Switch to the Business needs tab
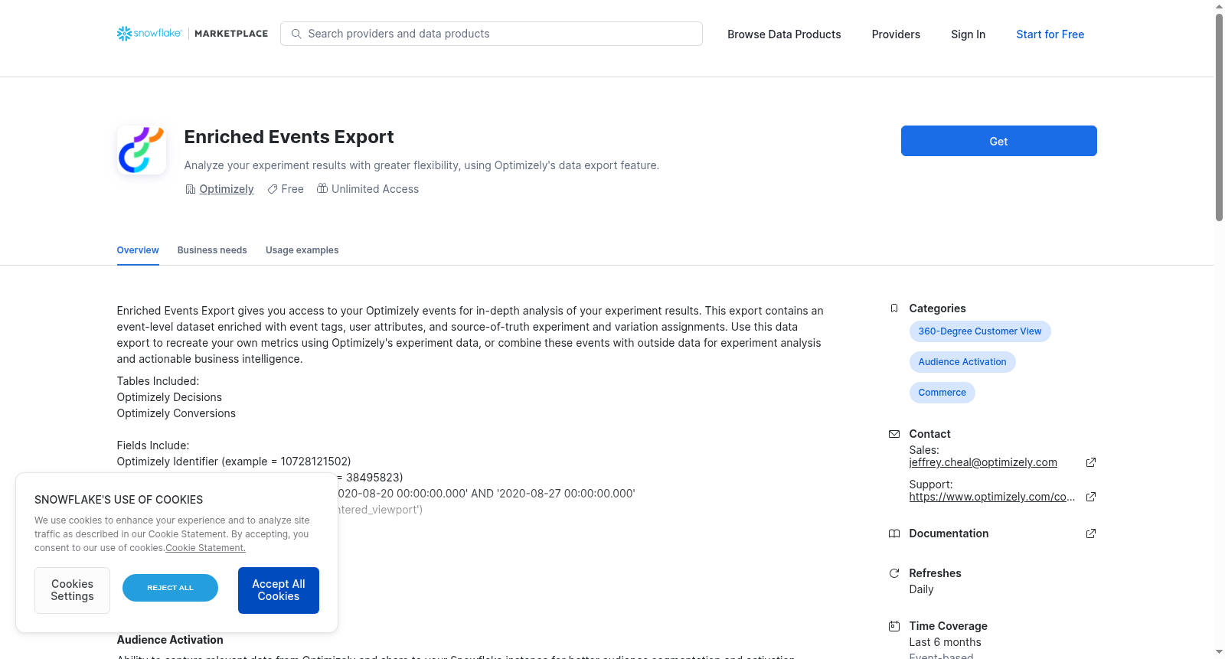The width and height of the screenshot is (1225, 659). [212, 250]
